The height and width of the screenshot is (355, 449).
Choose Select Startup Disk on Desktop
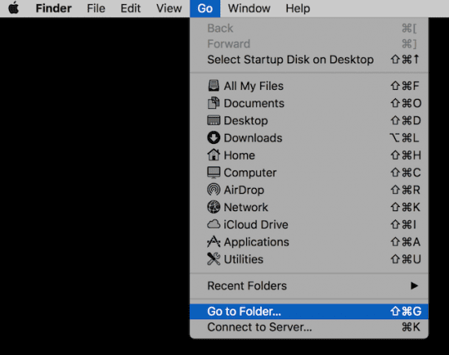tap(309, 60)
